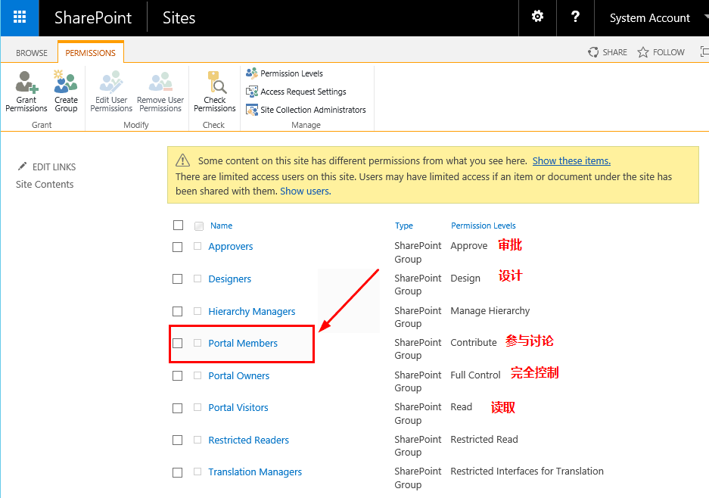Open the Translation Managers group

255,472
